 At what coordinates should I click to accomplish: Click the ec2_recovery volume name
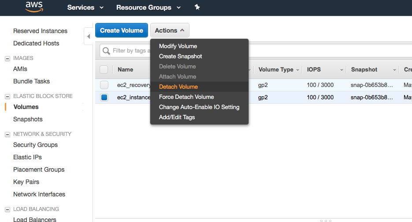point(134,85)
